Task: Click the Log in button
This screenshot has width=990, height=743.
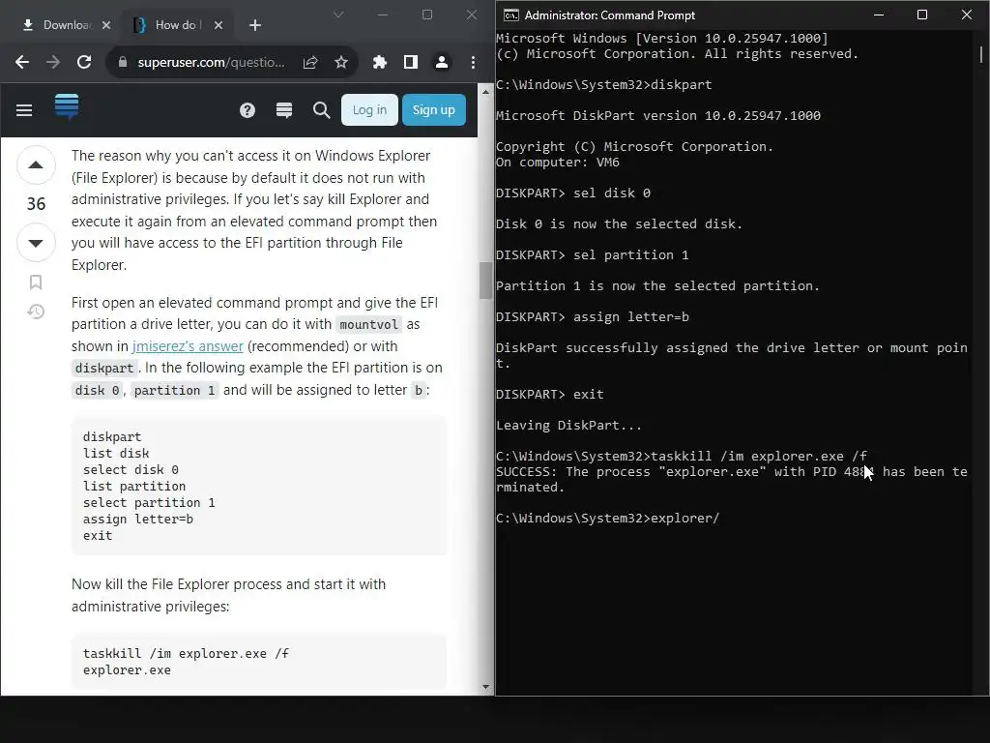Action: point(369,110)
